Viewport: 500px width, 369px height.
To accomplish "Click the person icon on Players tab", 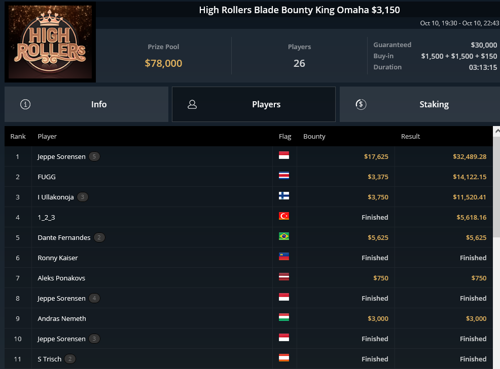I will pyautogui.click(x=192, y=104).
